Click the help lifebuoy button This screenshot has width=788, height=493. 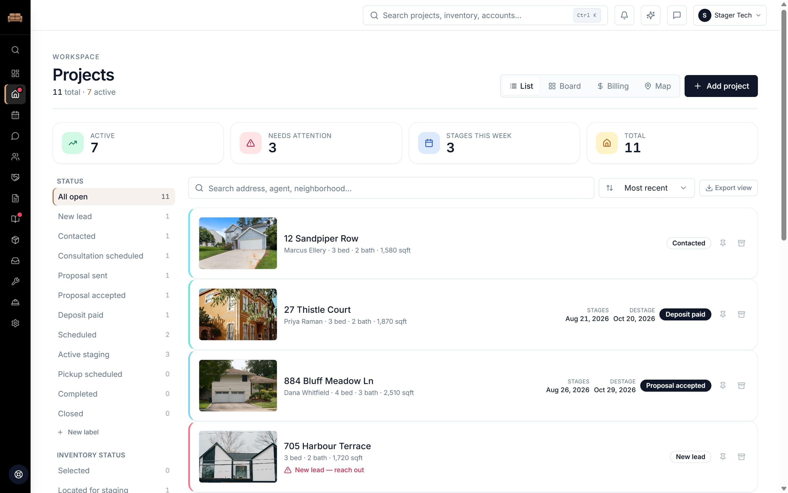(19, 474)
